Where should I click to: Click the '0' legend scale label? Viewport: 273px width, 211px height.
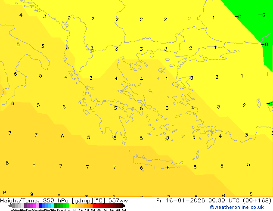(69, 210)
